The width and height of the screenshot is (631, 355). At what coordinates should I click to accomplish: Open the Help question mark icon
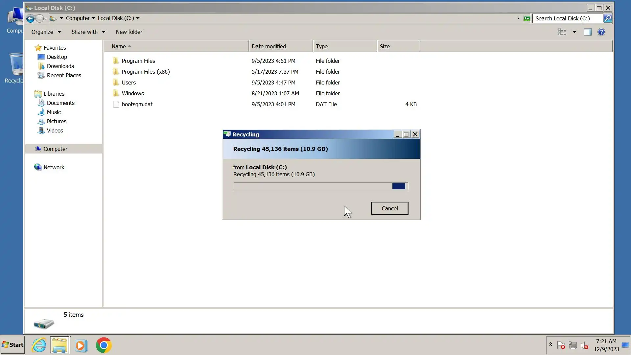[x=601, y=32]
